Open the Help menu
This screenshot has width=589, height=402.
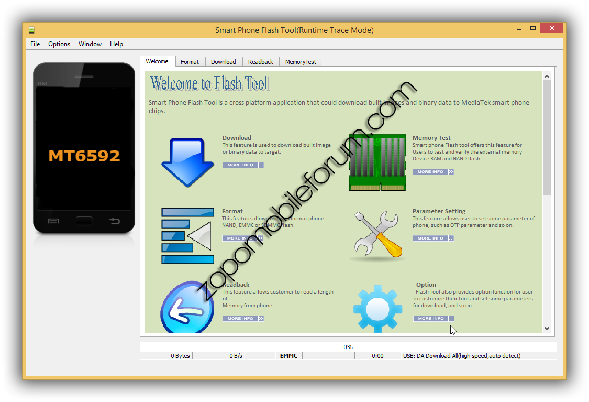(116, 44)
